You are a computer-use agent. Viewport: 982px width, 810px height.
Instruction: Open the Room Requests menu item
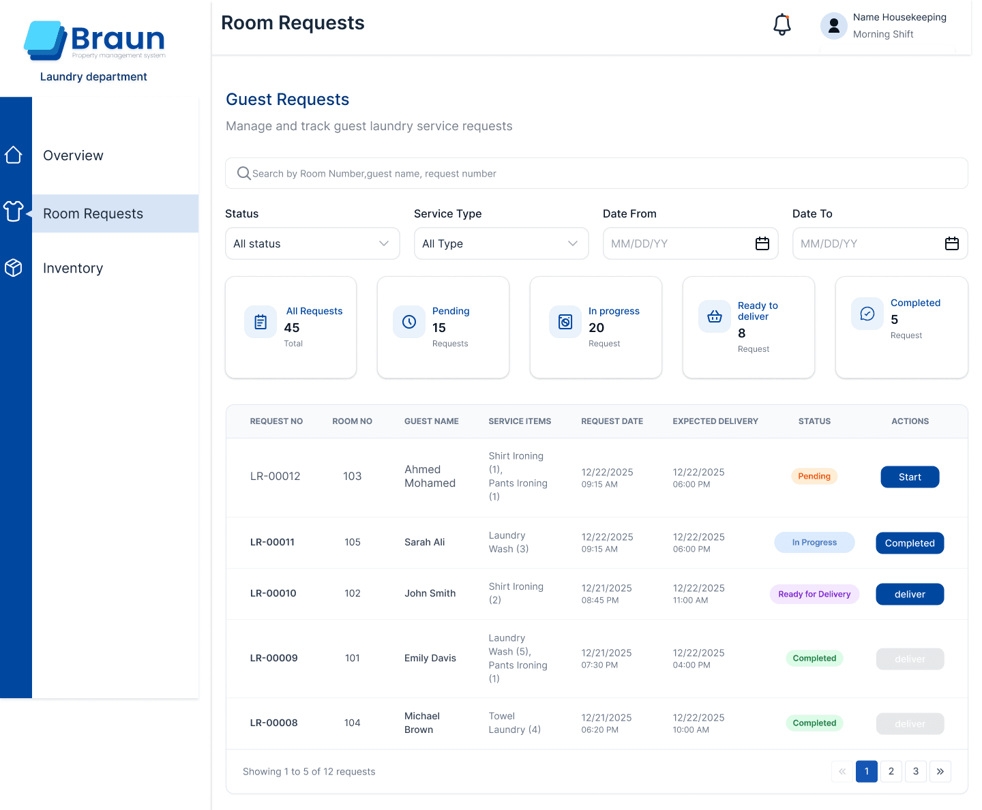115,213
